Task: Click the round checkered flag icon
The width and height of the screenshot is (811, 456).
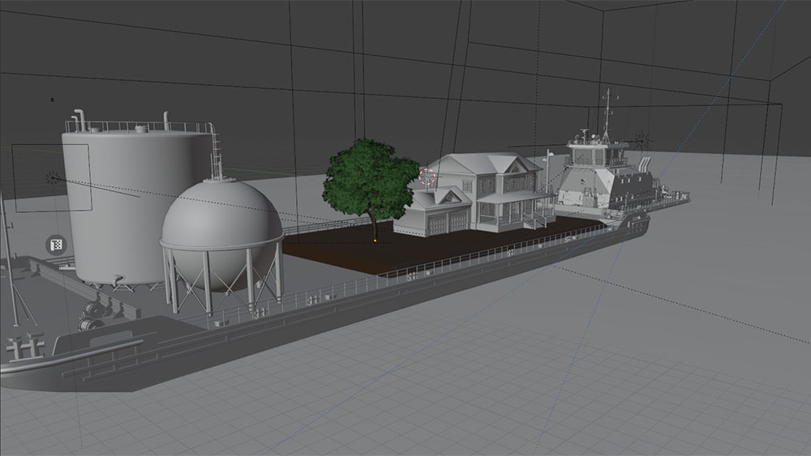Action: [56, 245]
